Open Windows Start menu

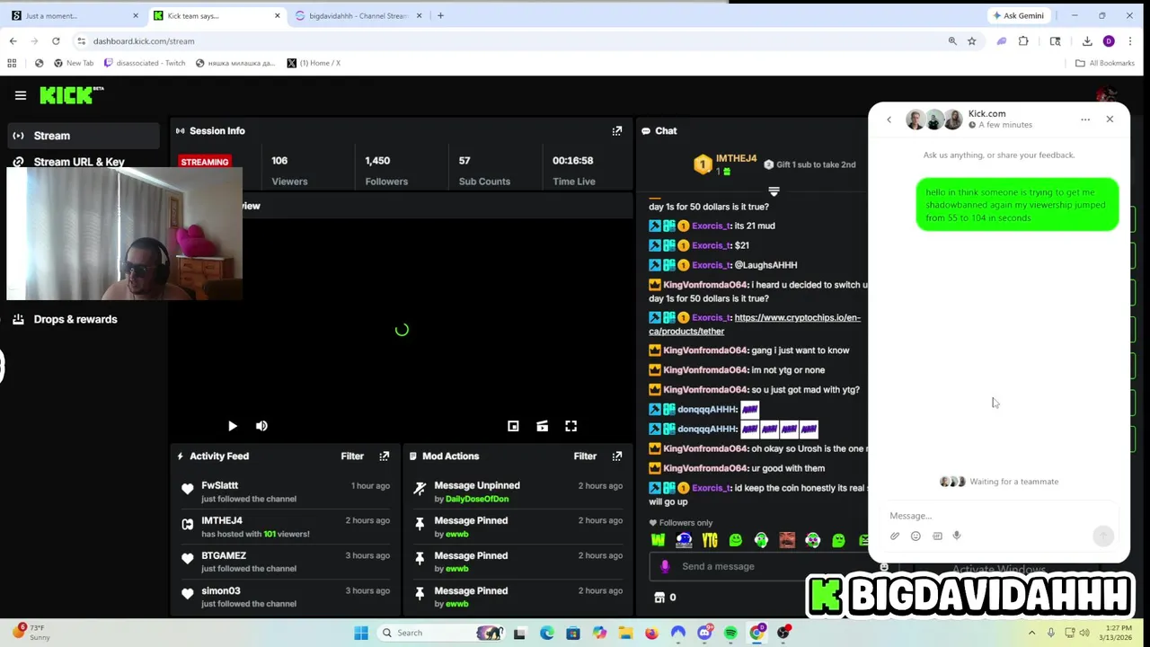tap(361, 633)
